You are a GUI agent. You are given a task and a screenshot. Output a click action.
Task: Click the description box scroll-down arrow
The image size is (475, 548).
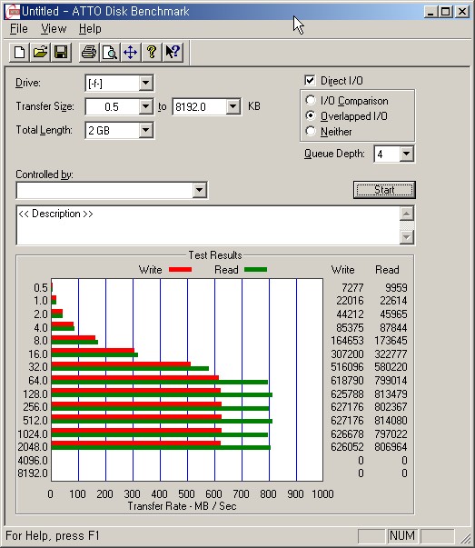(406, 237)
